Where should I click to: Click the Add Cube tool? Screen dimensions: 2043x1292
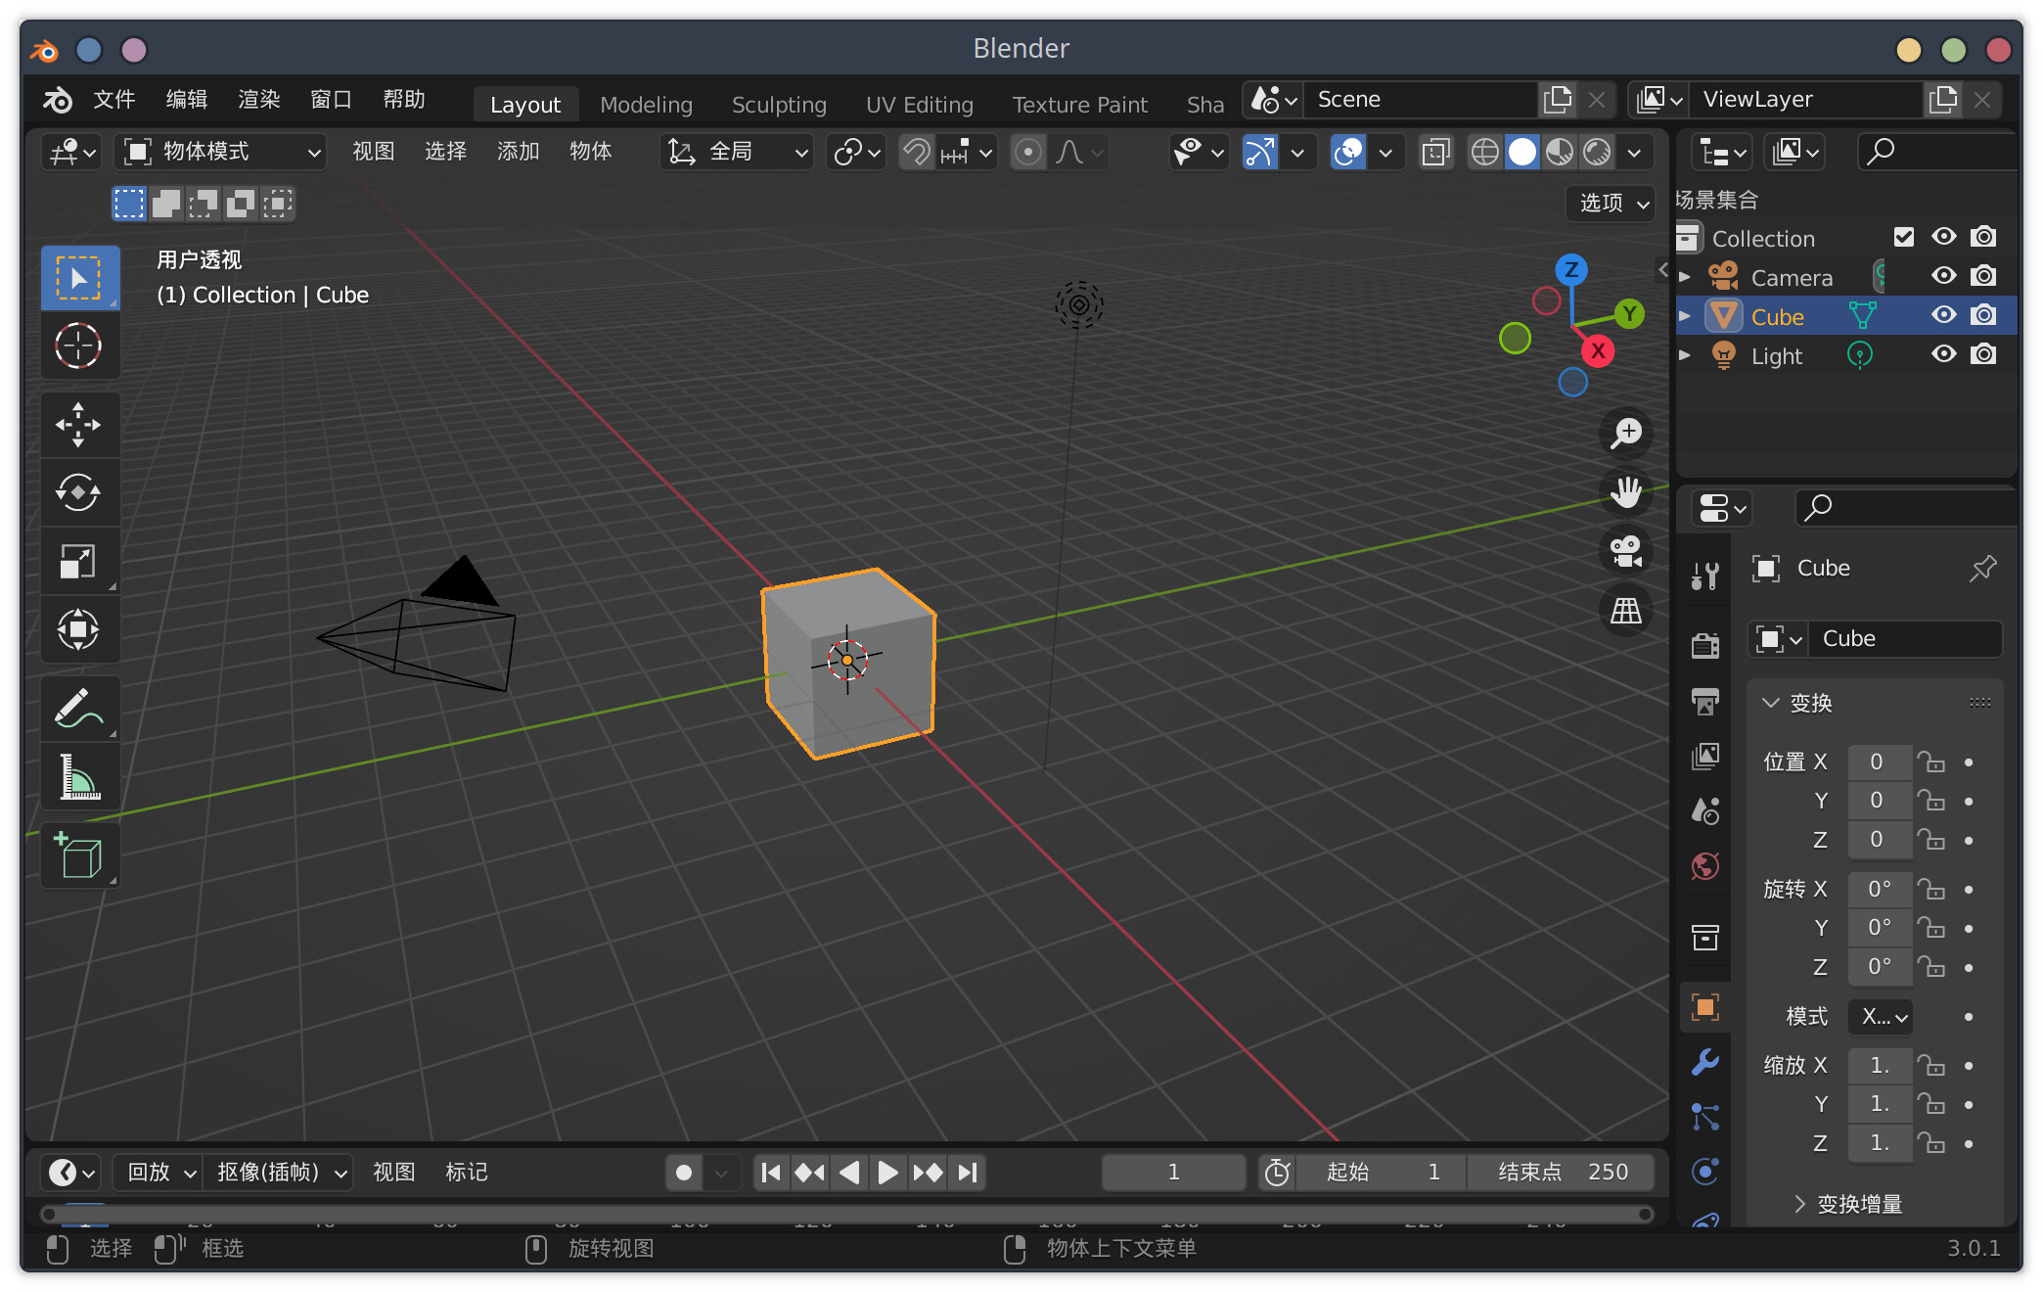(x=78, y=855)
